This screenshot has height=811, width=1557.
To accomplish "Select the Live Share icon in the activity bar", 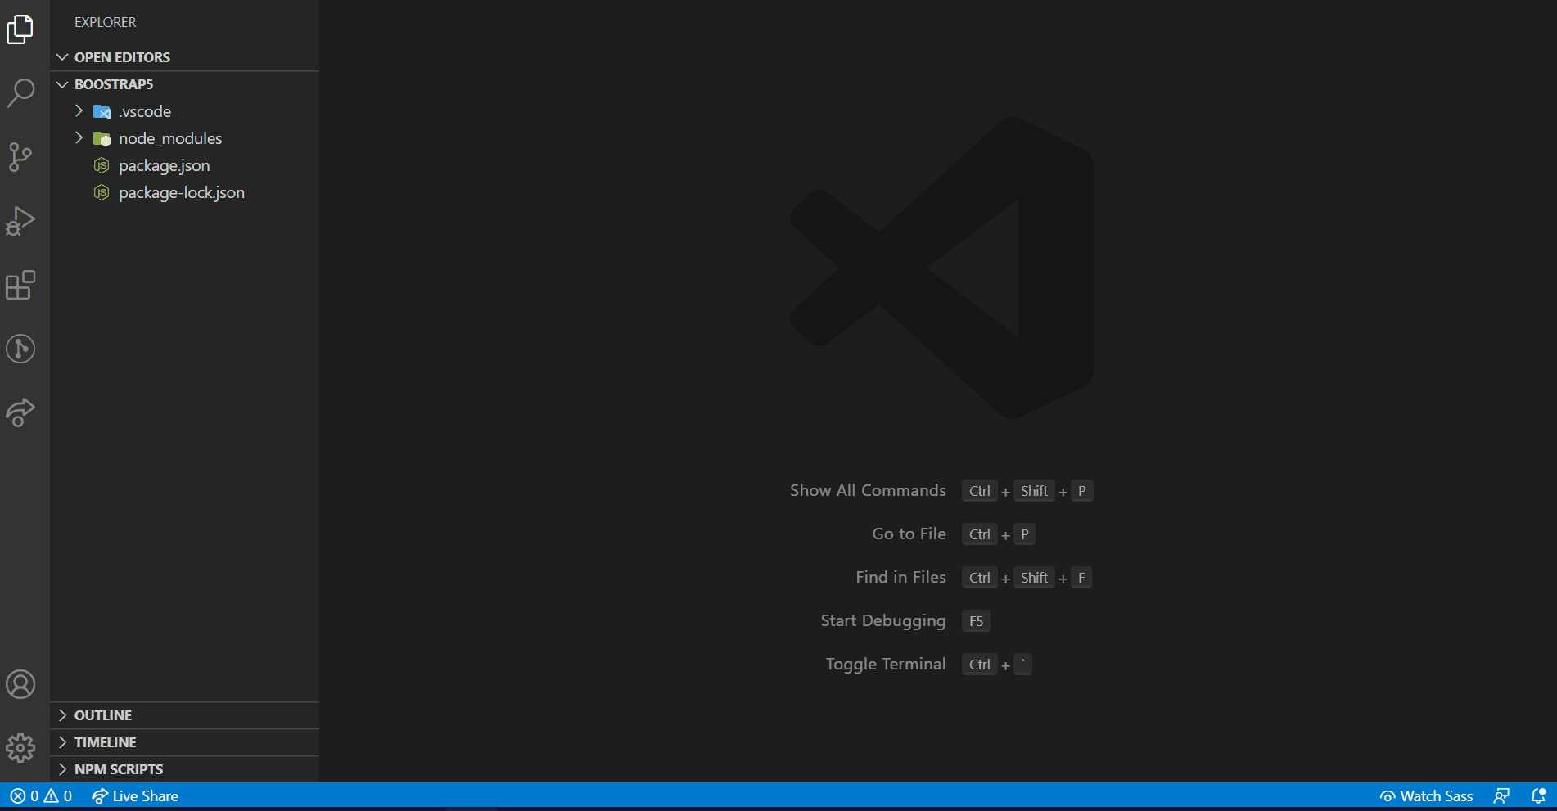I will (20, 412).
